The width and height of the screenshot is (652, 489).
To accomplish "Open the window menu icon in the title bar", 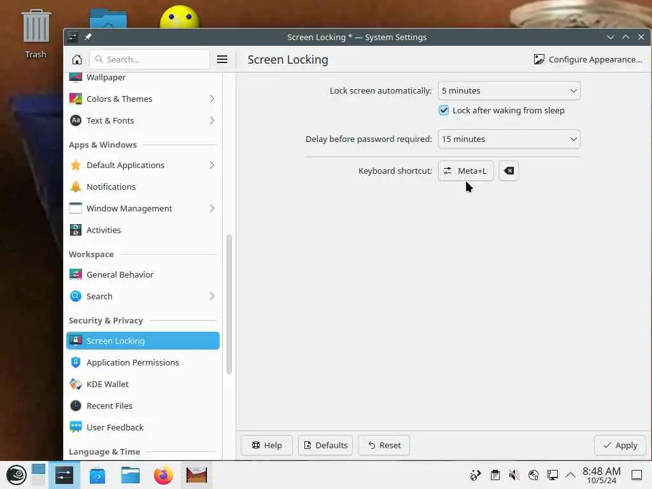I will [73, 37].
